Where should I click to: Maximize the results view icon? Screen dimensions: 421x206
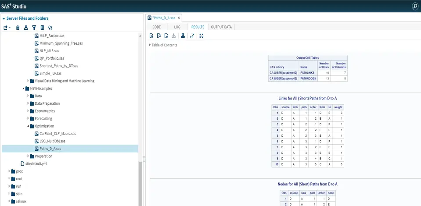(202, 36)
